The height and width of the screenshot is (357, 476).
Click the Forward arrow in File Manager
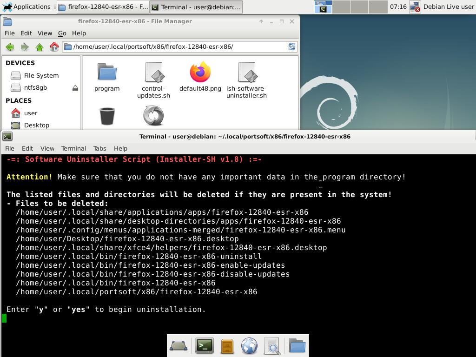coord(25,47)
